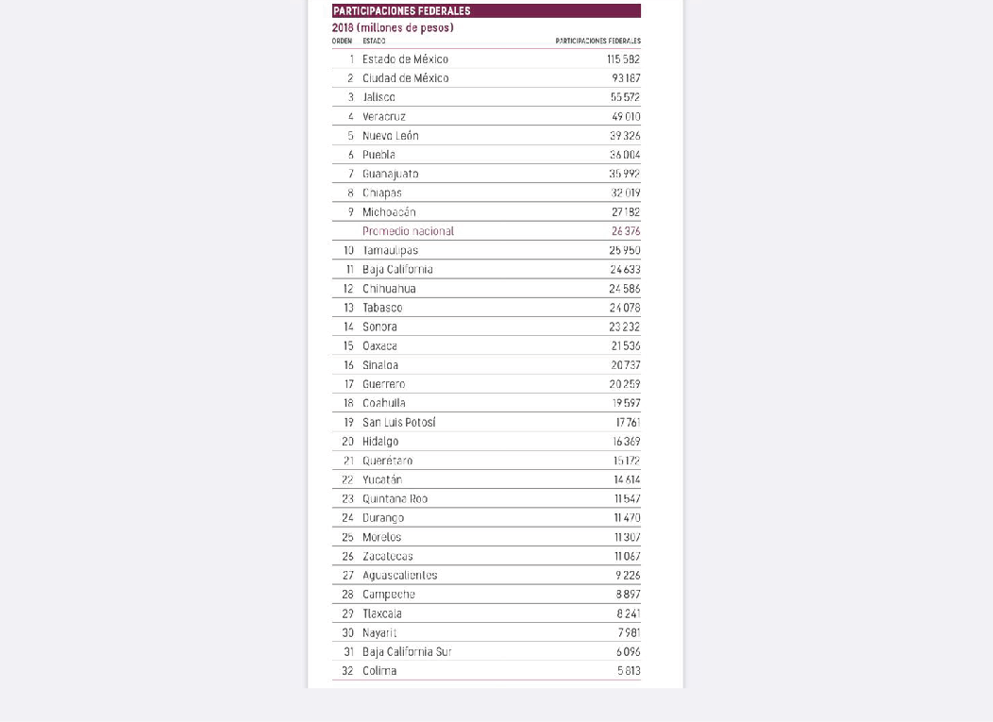Click the San Luis Potosí entry
Image resolution: width=993 pixels, height=722 pixels.
pos(399,423)
